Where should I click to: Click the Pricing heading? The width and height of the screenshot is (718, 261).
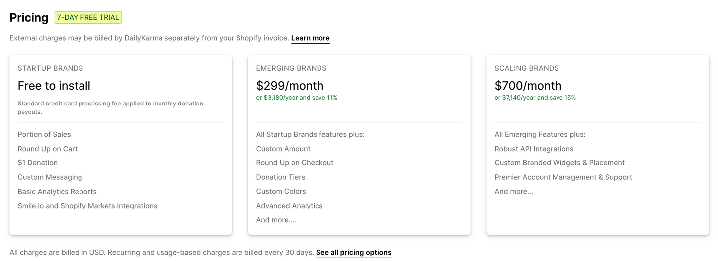29,18
